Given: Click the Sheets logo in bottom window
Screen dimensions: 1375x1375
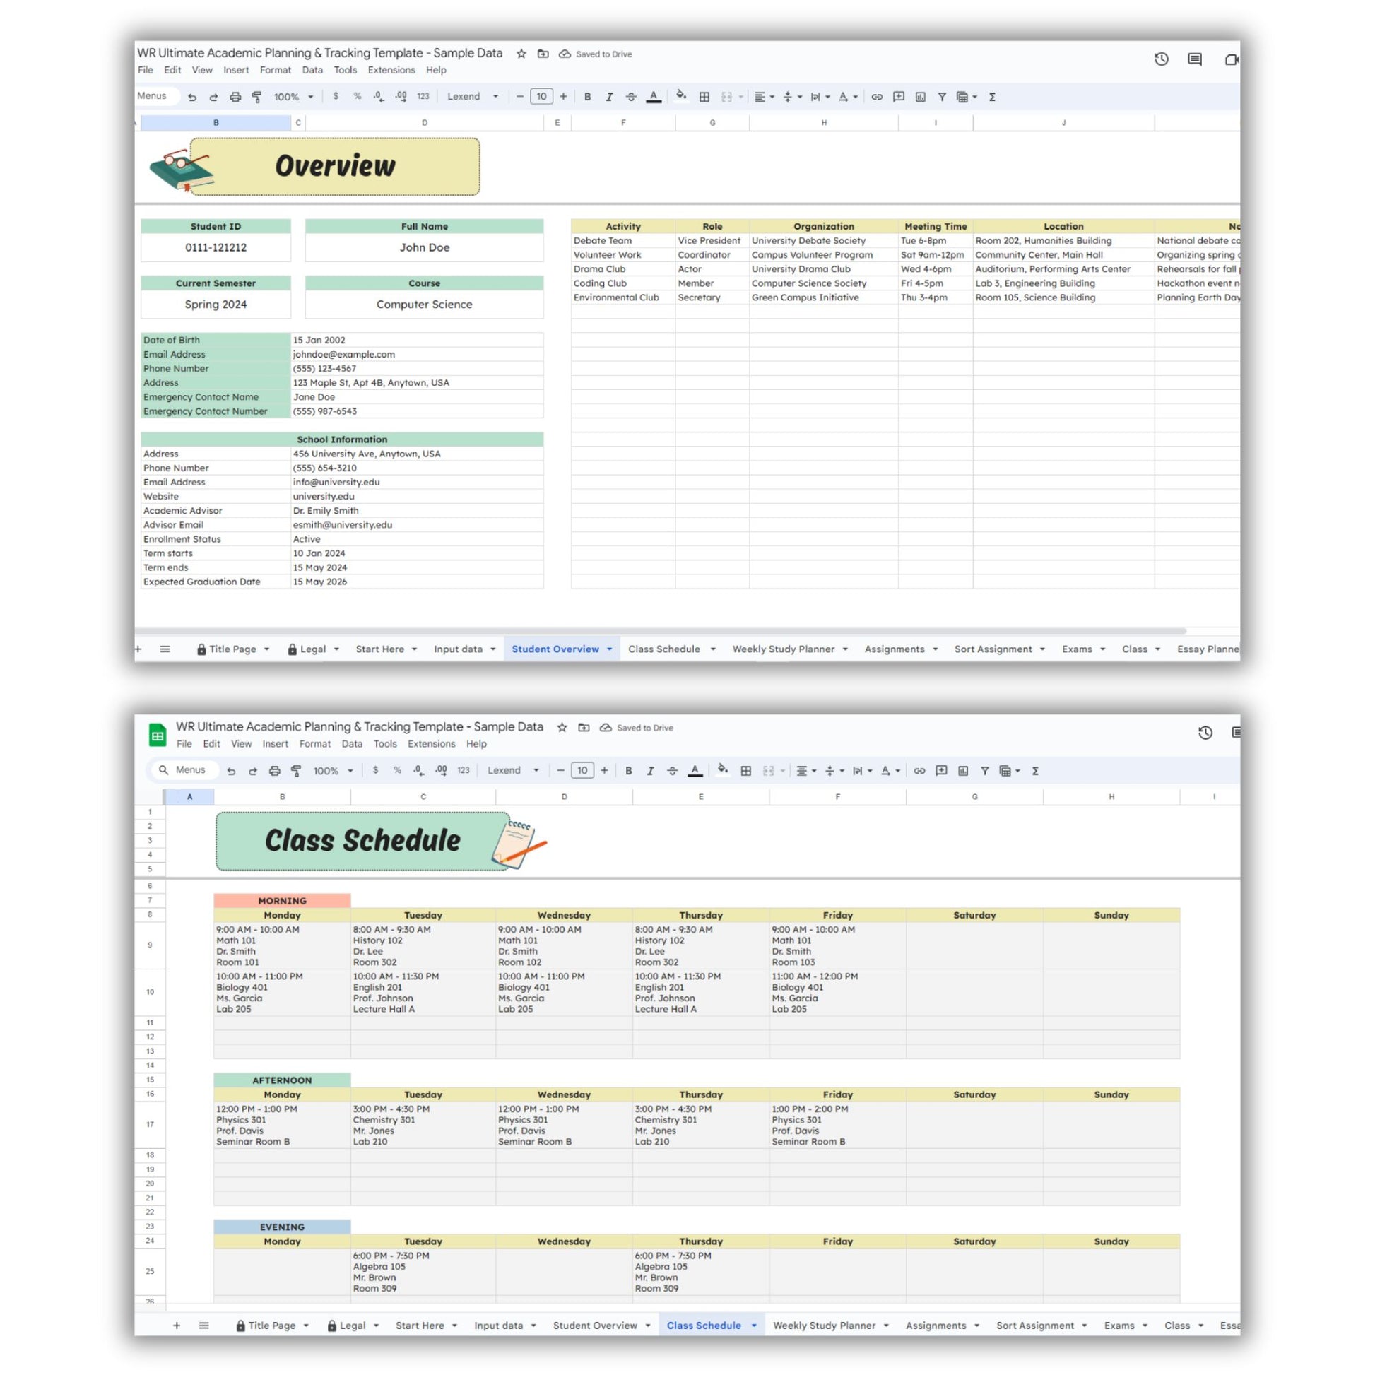Looking at the screenshot, I should [x=158, y=734].
